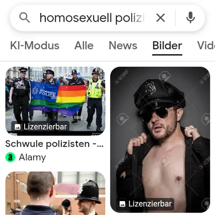
Task: Open the bottom-left helmet officer thumbnail
Action: coord(55,193)
